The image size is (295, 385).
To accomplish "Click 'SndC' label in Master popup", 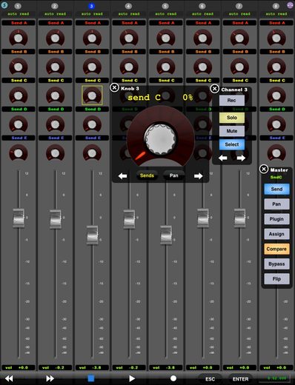I will [276, 177].
